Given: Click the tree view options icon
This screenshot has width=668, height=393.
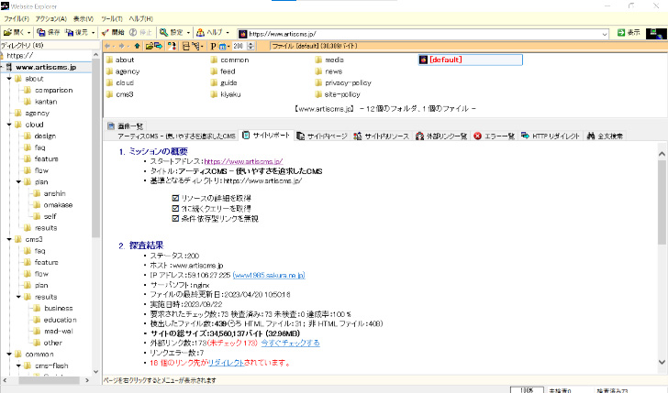Looking at the screenshot, I should pyautogui.click(x=196, y=46).
